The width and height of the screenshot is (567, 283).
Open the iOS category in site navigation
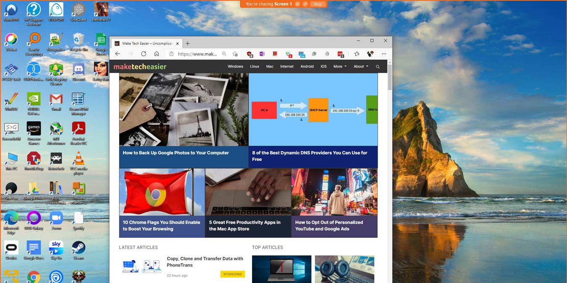coord(323,66)
